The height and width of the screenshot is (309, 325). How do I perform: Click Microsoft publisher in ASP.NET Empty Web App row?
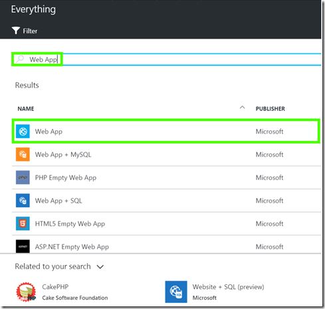(x=269, y=247)
